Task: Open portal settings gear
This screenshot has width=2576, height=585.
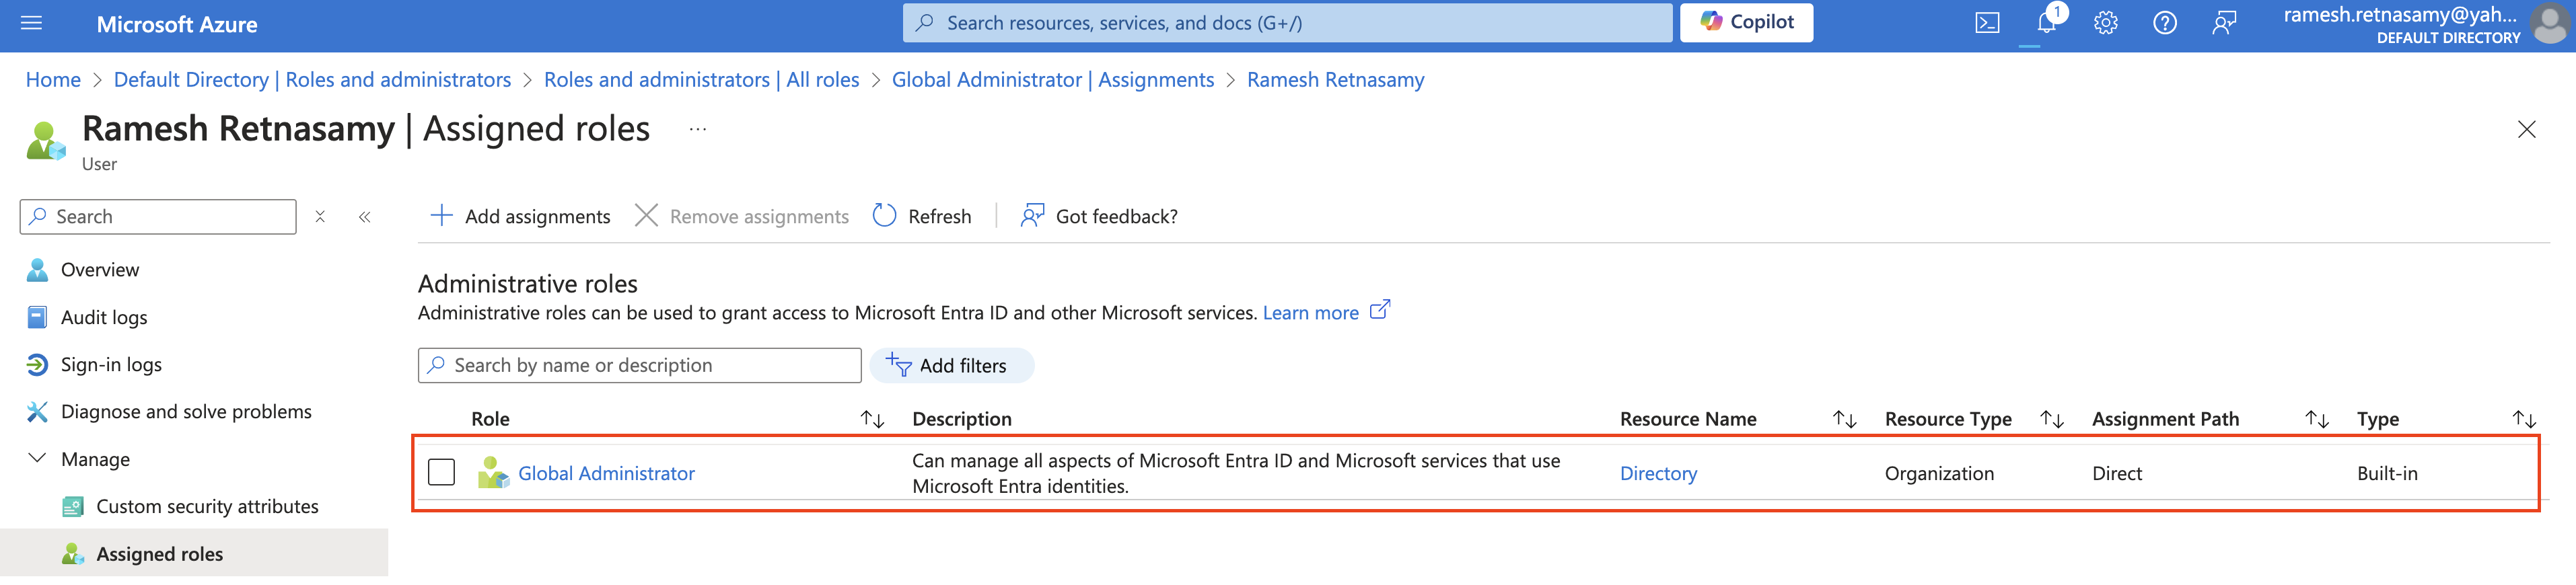Action: [x=2105, y=23]
